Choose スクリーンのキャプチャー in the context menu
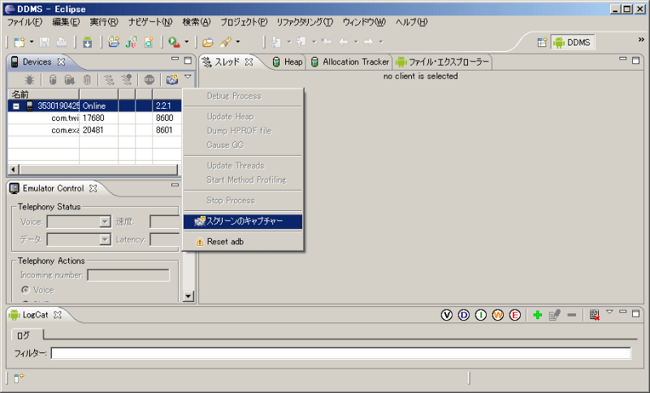The width and height of the screenshot is (650, 393). tap(243, 221)
